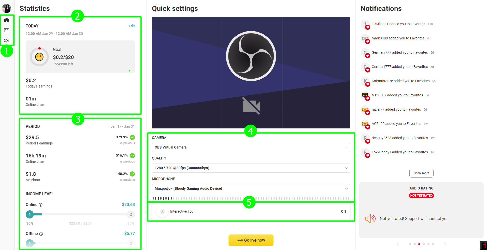This screenshot has width=487, height=250.
Task: Click the info icon next to Online
Action: coord(41,205)
